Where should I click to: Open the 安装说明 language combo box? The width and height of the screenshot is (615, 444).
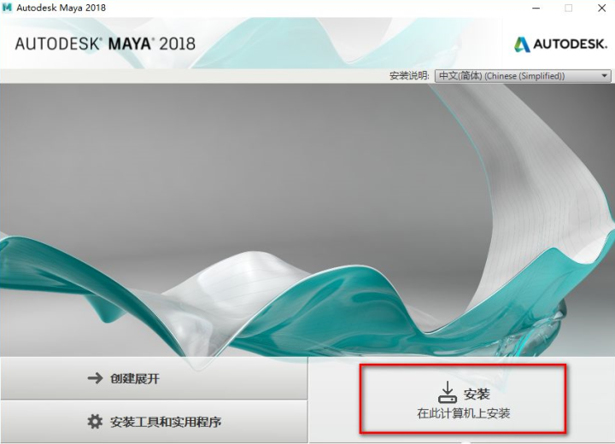click(x=523, y=76)
